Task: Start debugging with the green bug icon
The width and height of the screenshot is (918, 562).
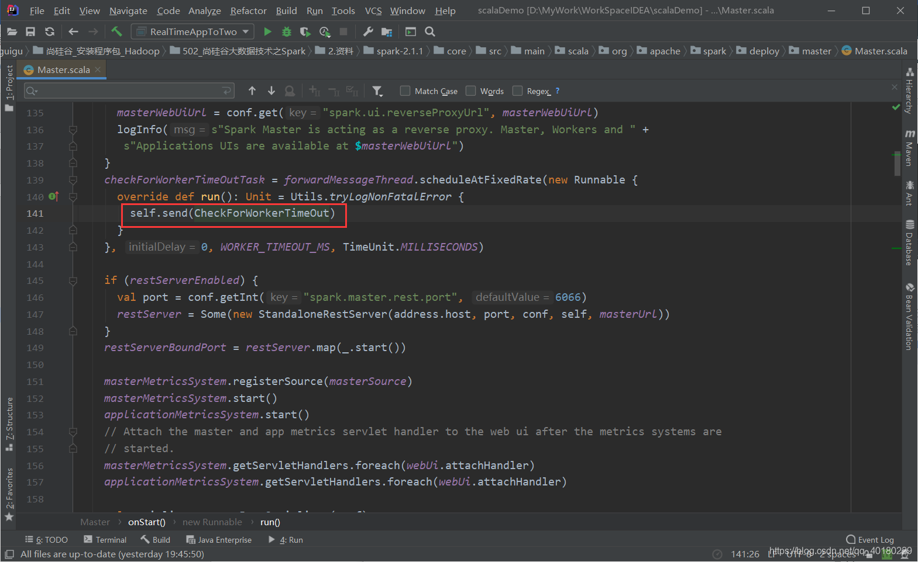Action: [x=287, y=32]
